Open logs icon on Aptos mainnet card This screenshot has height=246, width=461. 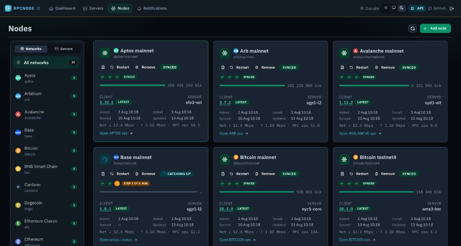pyautogui.click(x=103, y=67)
